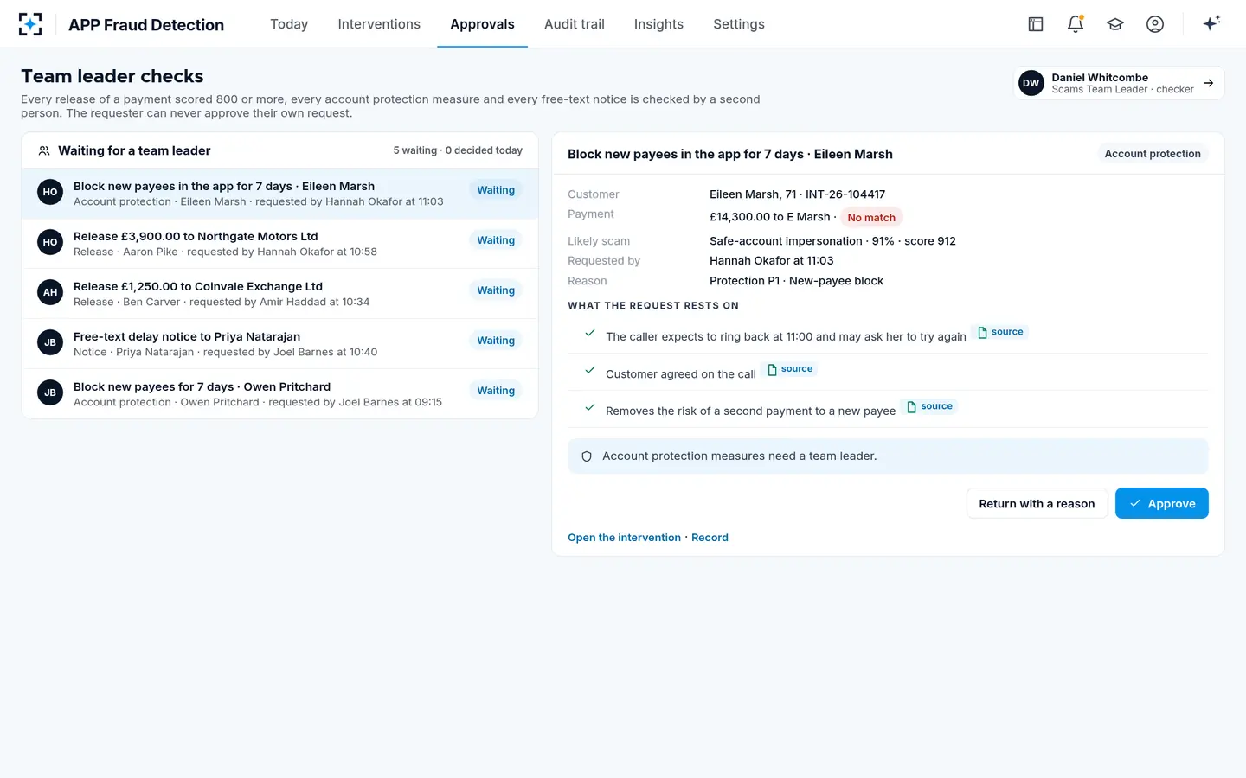This screenshot has width=1246, height=778.
Task: Click the '5 waiting · 0 decided today' count
Action: tap(458, 150)
